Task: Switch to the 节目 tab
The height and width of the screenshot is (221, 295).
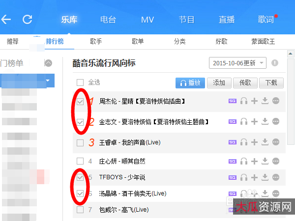Action: (x=187, y=20)
